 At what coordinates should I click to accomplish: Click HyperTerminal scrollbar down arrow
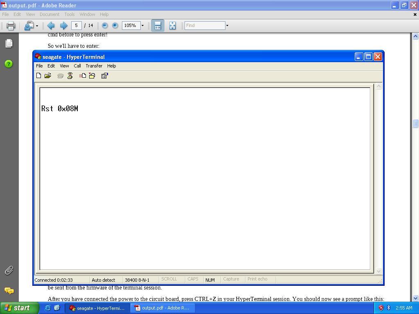(x=378, y=271)
